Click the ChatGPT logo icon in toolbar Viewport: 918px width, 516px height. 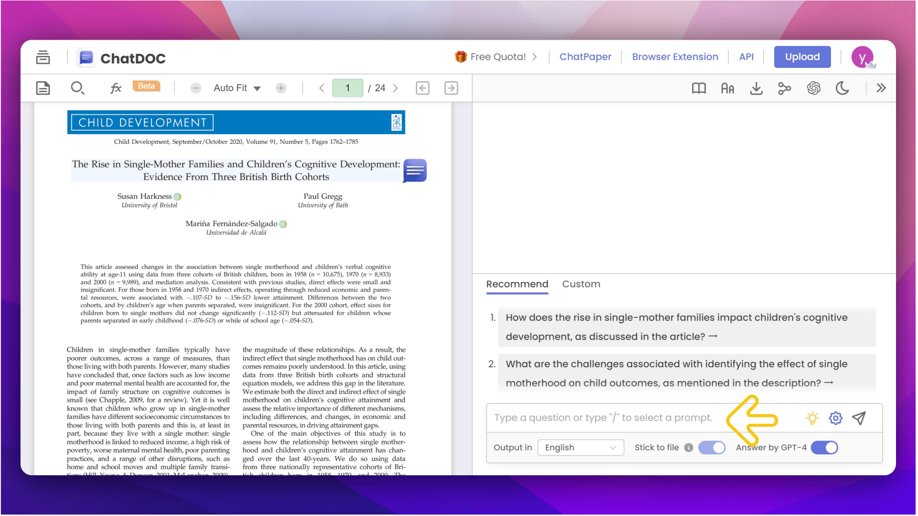[813, 88]
